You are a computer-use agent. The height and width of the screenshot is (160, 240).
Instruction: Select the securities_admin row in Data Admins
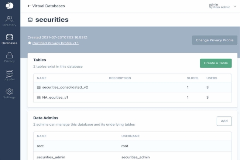[x=51, y=157]
